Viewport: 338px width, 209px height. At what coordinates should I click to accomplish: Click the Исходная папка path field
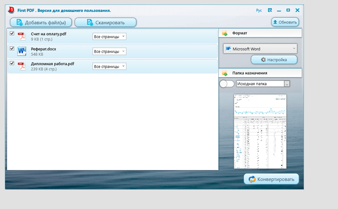[x=260, y=84]
